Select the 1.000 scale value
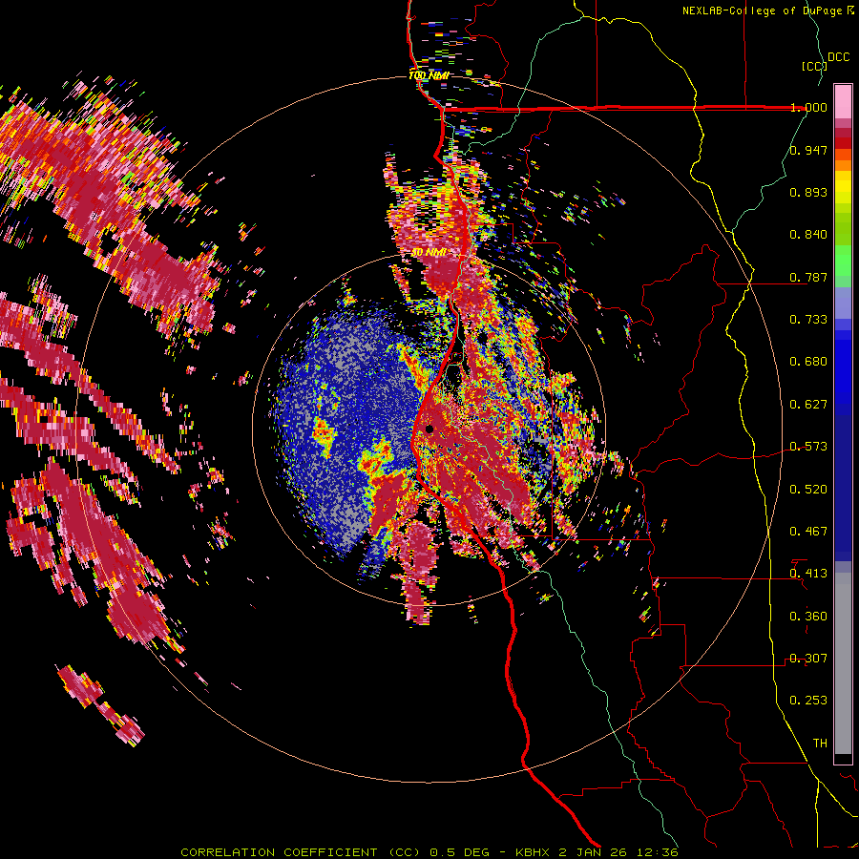 pos(808,107)
